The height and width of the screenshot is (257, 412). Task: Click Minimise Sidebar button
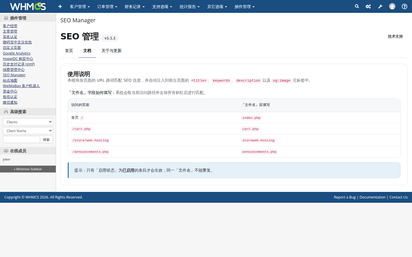(28, 169)
